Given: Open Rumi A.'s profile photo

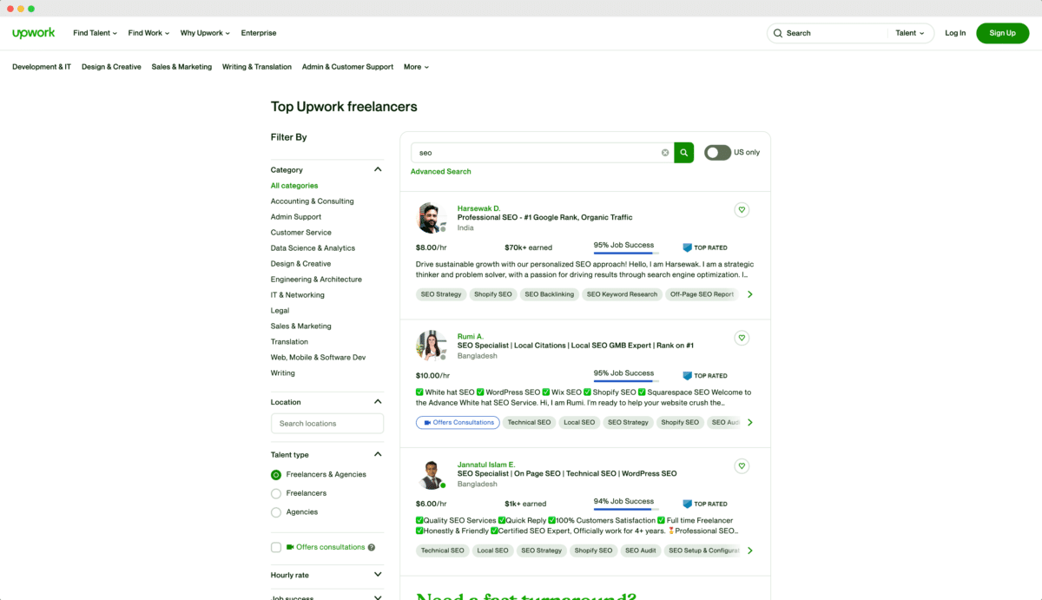Looking at the screenshot, I should tap(431, 346).
